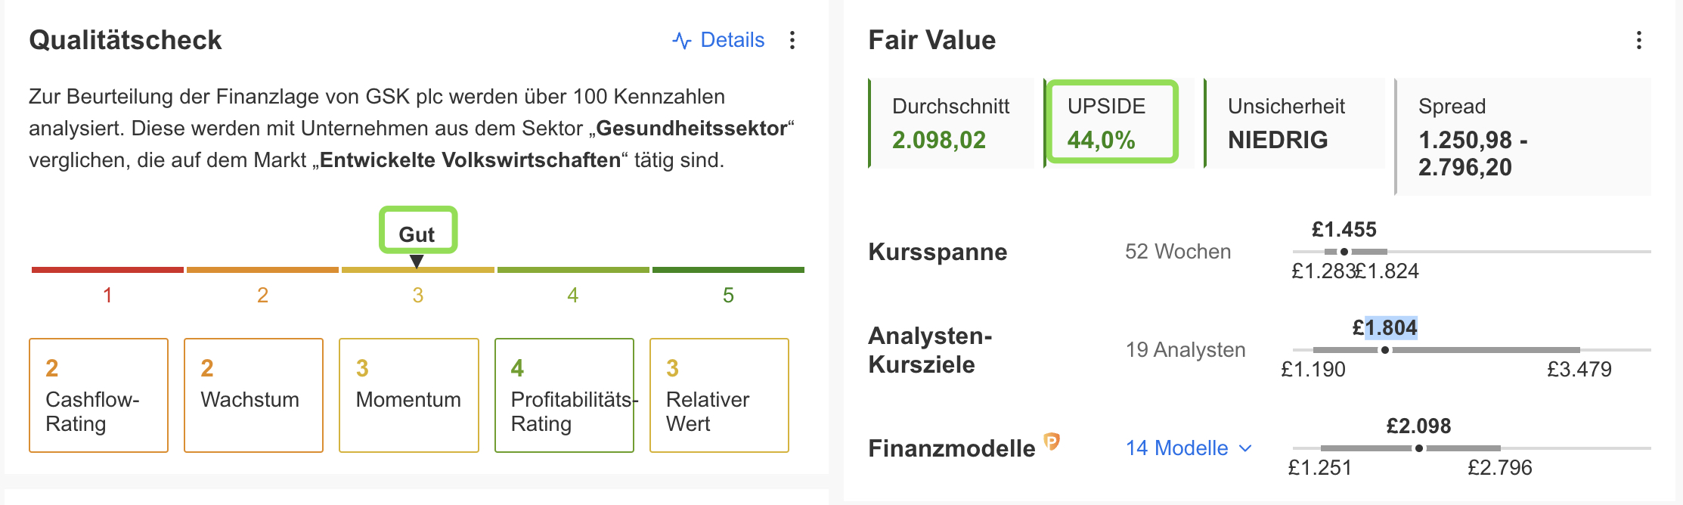The height and width of the screenshot is (505, 1683).
Task: Open the Relativer Wert card
Action: [x=719, y=395]
